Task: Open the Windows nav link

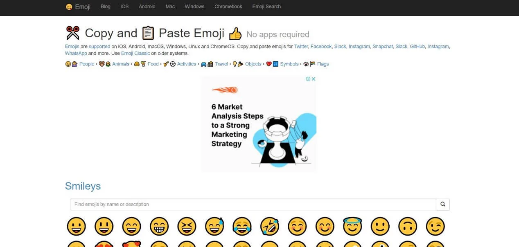Action: [194, 7]
